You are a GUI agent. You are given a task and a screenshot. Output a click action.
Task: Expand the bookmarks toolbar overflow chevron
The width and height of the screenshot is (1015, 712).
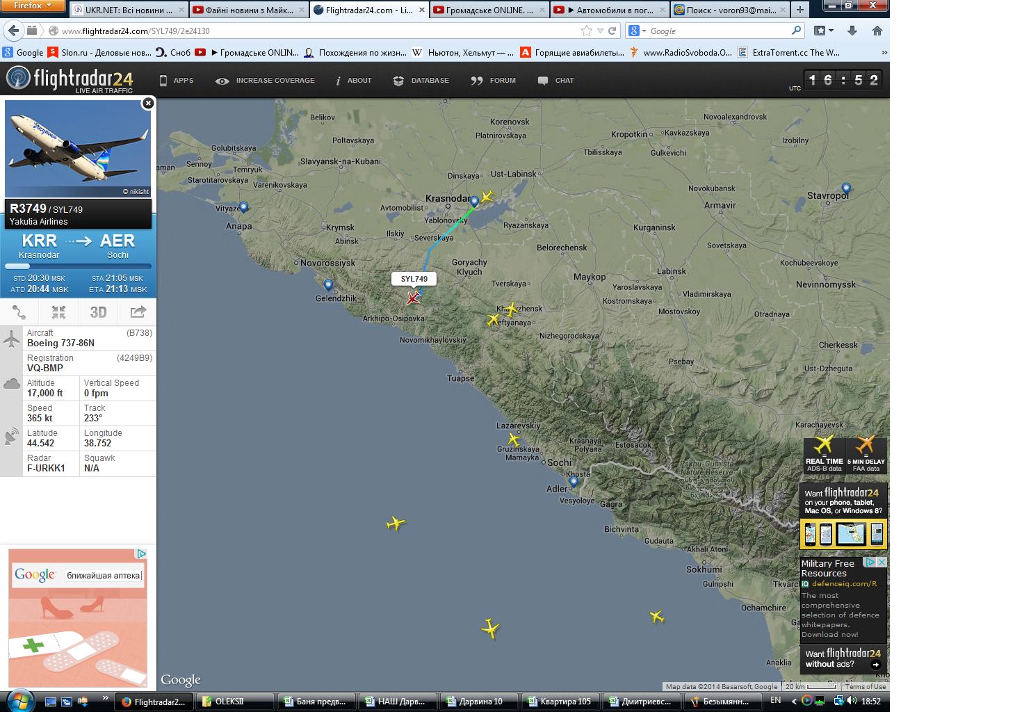[884, 53]
